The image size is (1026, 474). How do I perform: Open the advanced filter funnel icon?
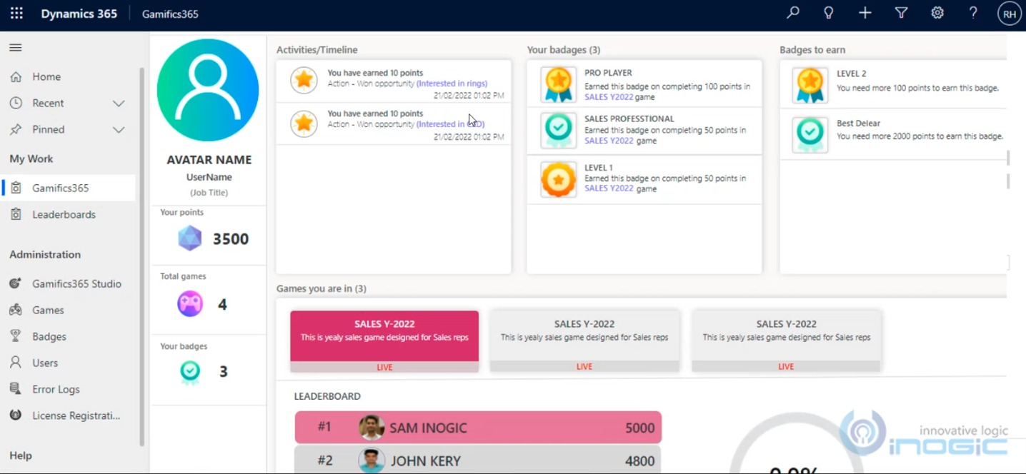coord(902,13)
